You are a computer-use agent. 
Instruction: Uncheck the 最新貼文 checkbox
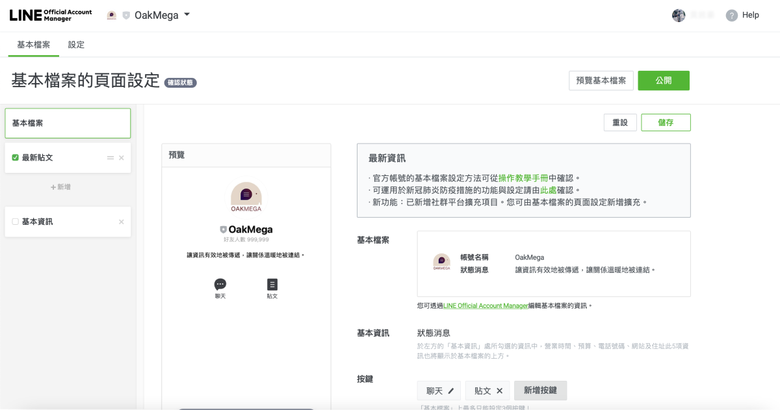(14, 157)
